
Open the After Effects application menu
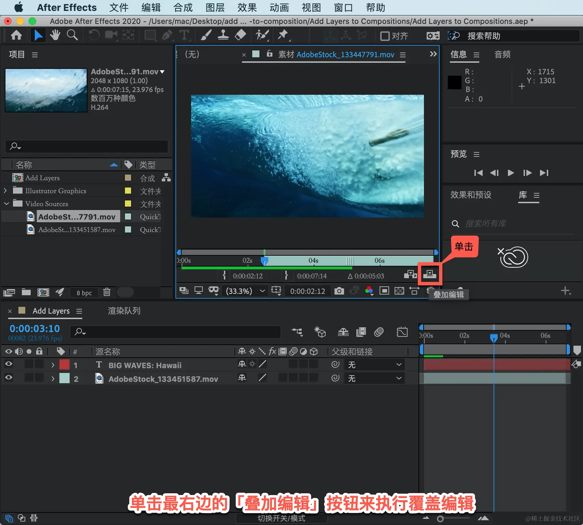pyautogui.click(x=67, y=7)
